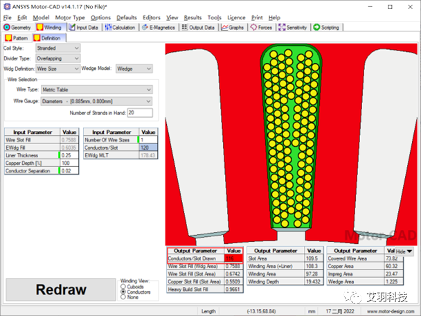The width and height of the screenshot is (421, 316).
Task: Open the Geometry tab icon
Action: point(7,28)
